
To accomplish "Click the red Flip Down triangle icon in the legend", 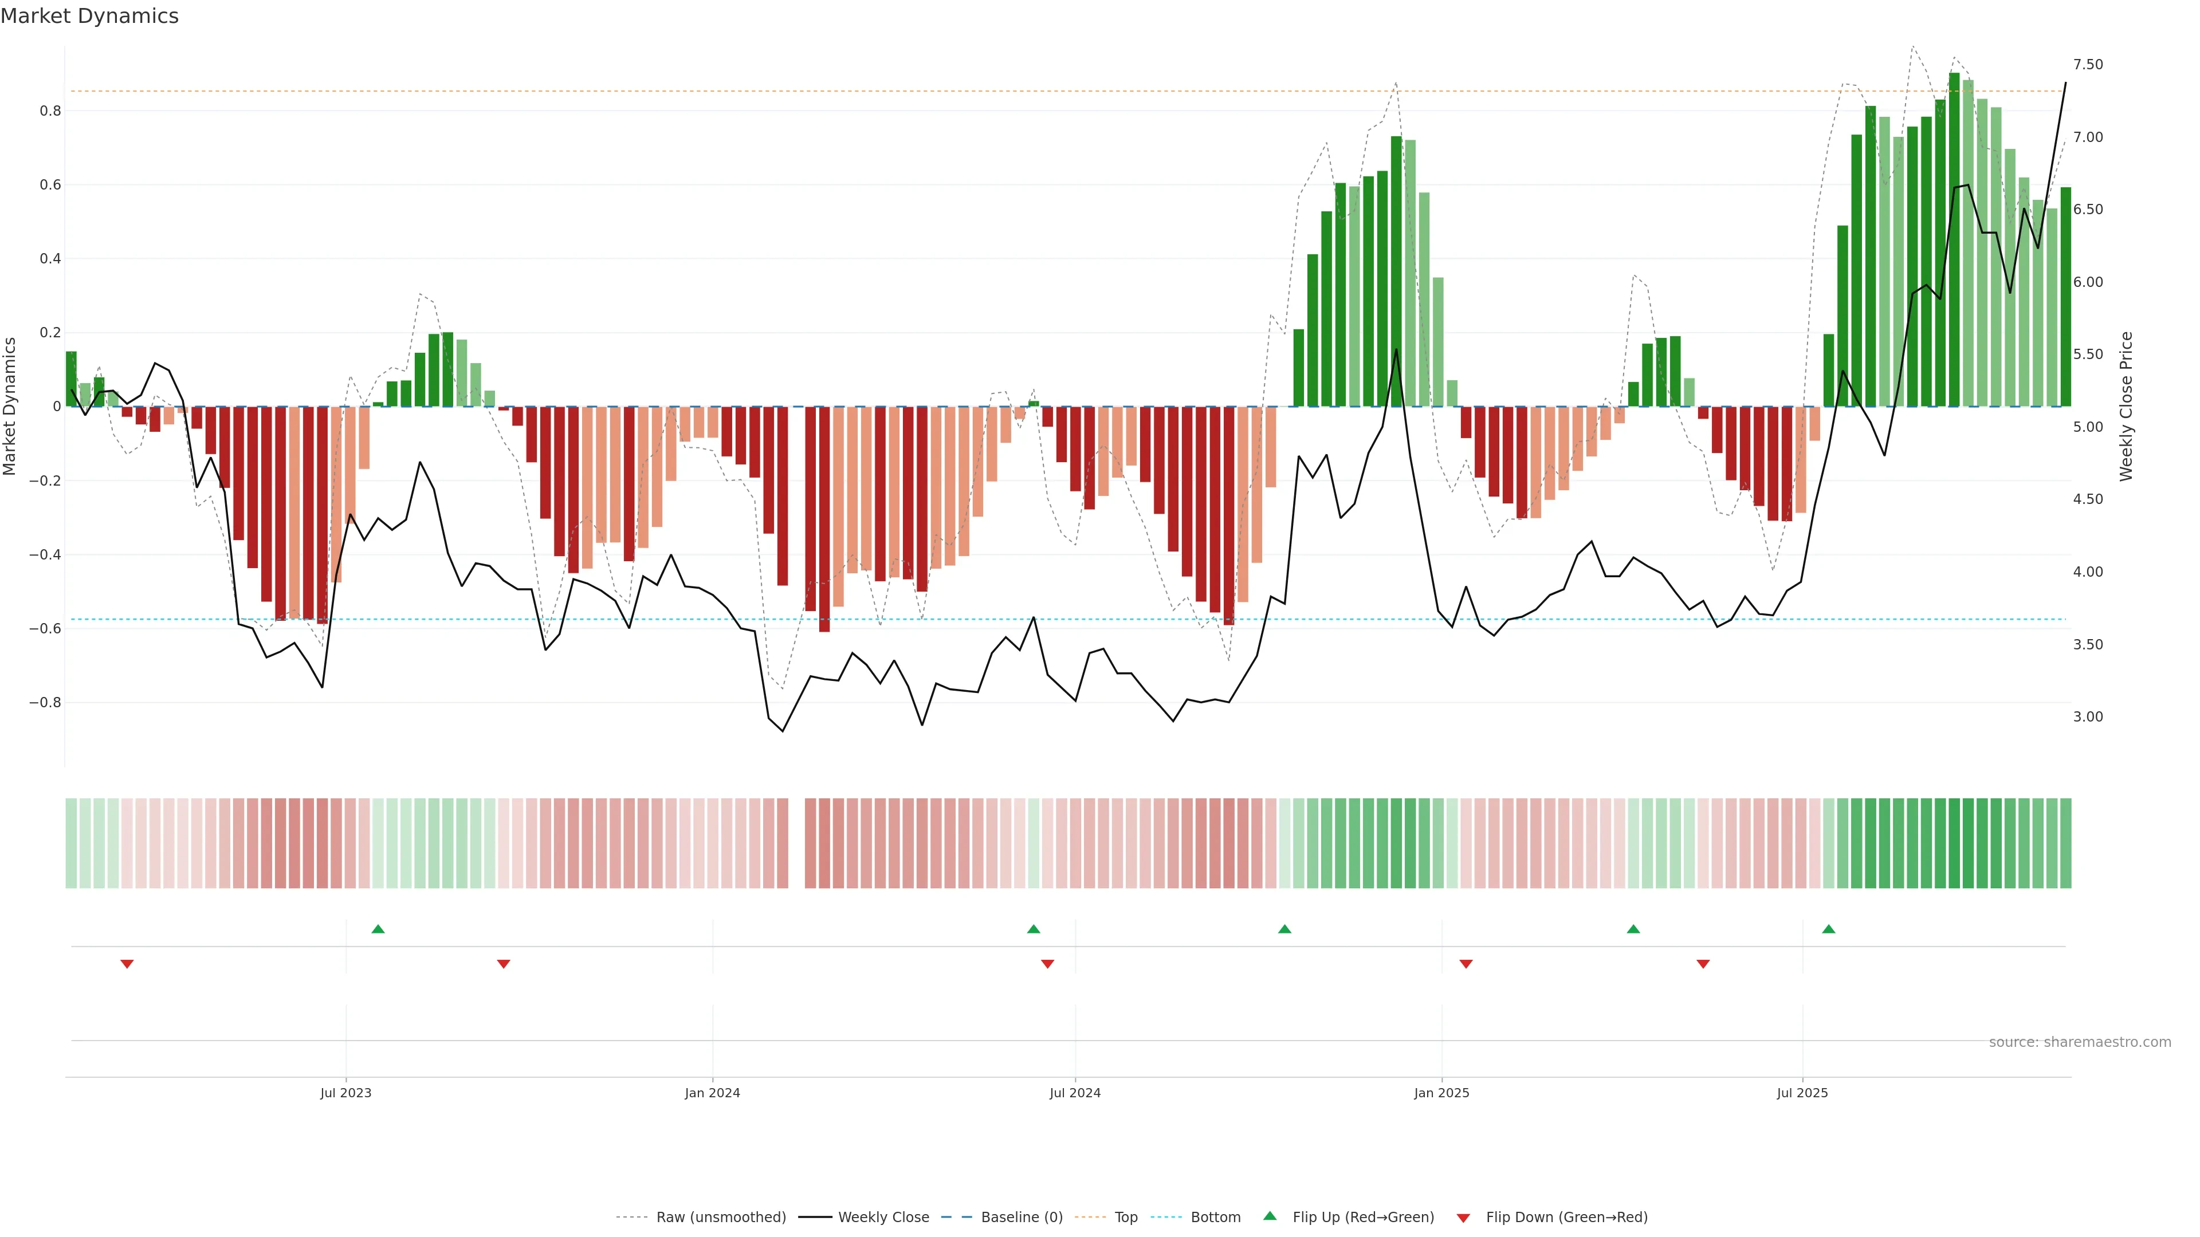I will coord(1463,1218).
